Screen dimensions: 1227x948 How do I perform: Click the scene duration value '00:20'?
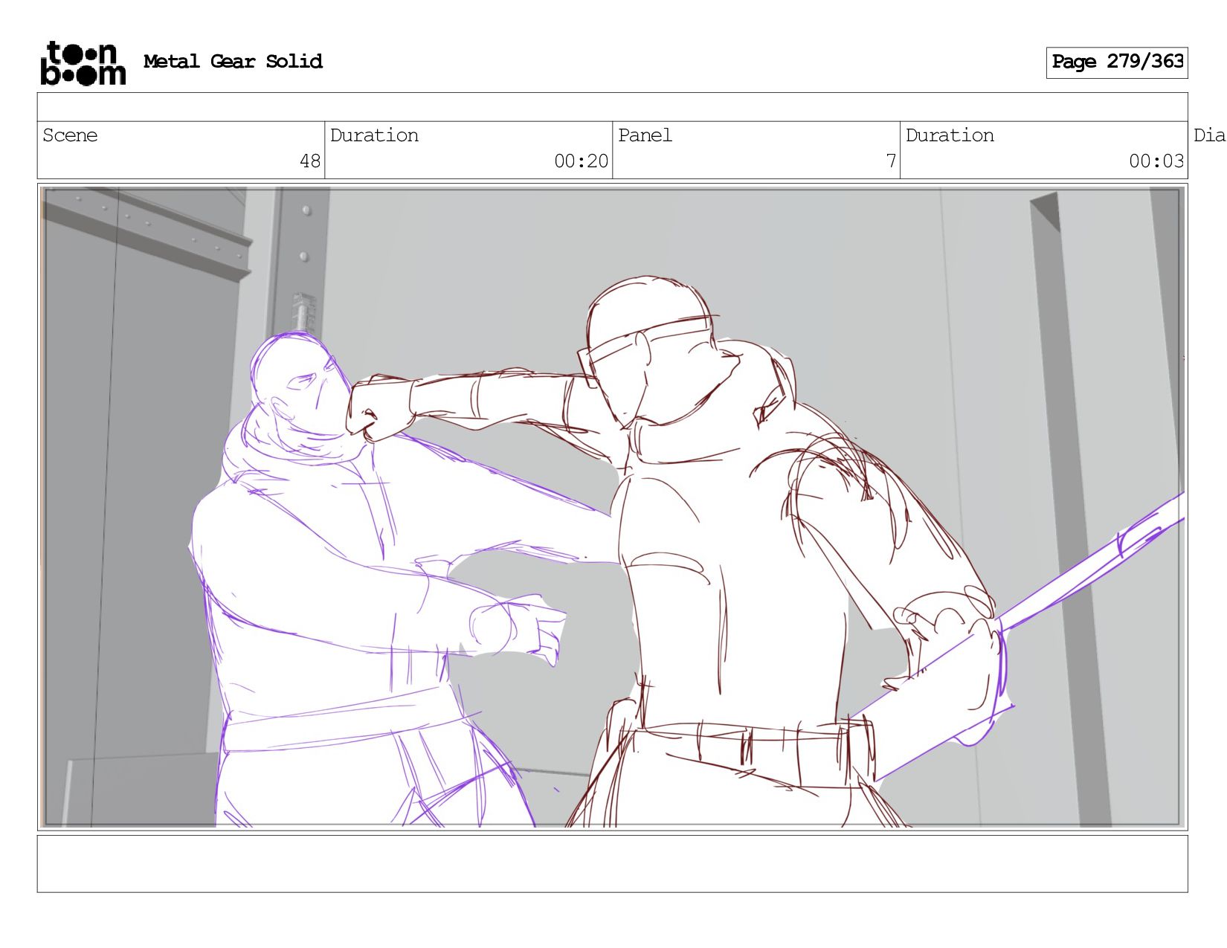(x=581, y=161)
